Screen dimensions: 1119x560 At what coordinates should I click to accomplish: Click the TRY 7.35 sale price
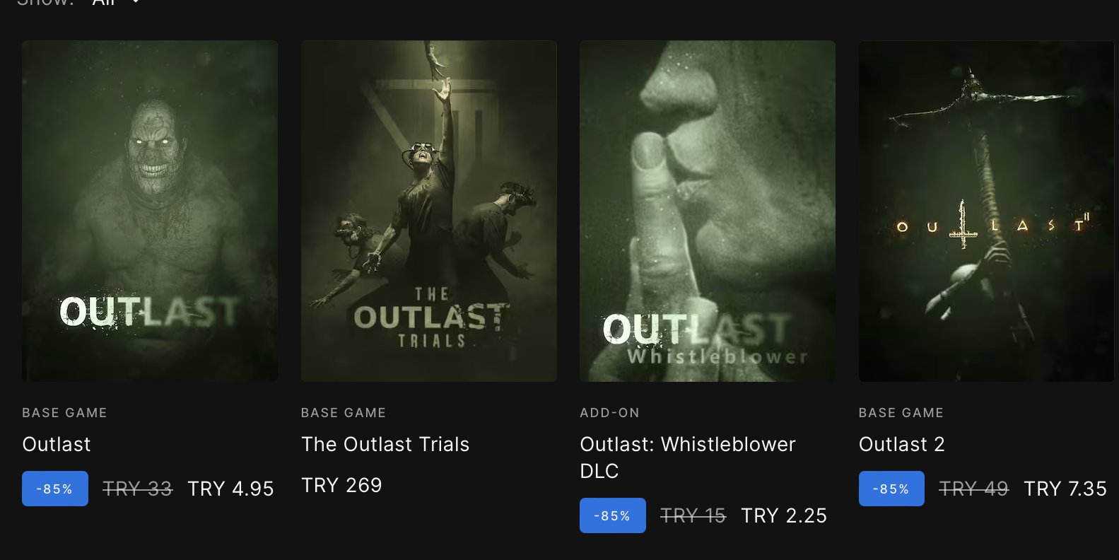click(1065, 489)
